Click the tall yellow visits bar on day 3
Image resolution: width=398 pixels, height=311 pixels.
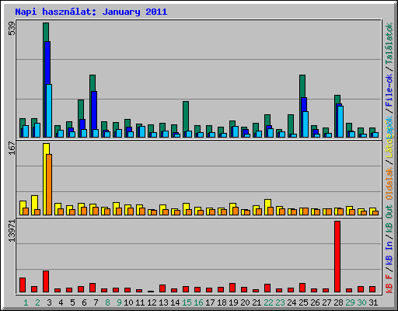click(45, 179)
